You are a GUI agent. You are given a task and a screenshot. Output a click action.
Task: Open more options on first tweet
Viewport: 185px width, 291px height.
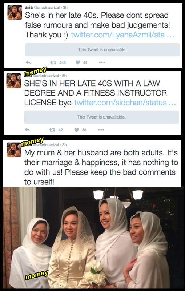click(x=102, y=63)
